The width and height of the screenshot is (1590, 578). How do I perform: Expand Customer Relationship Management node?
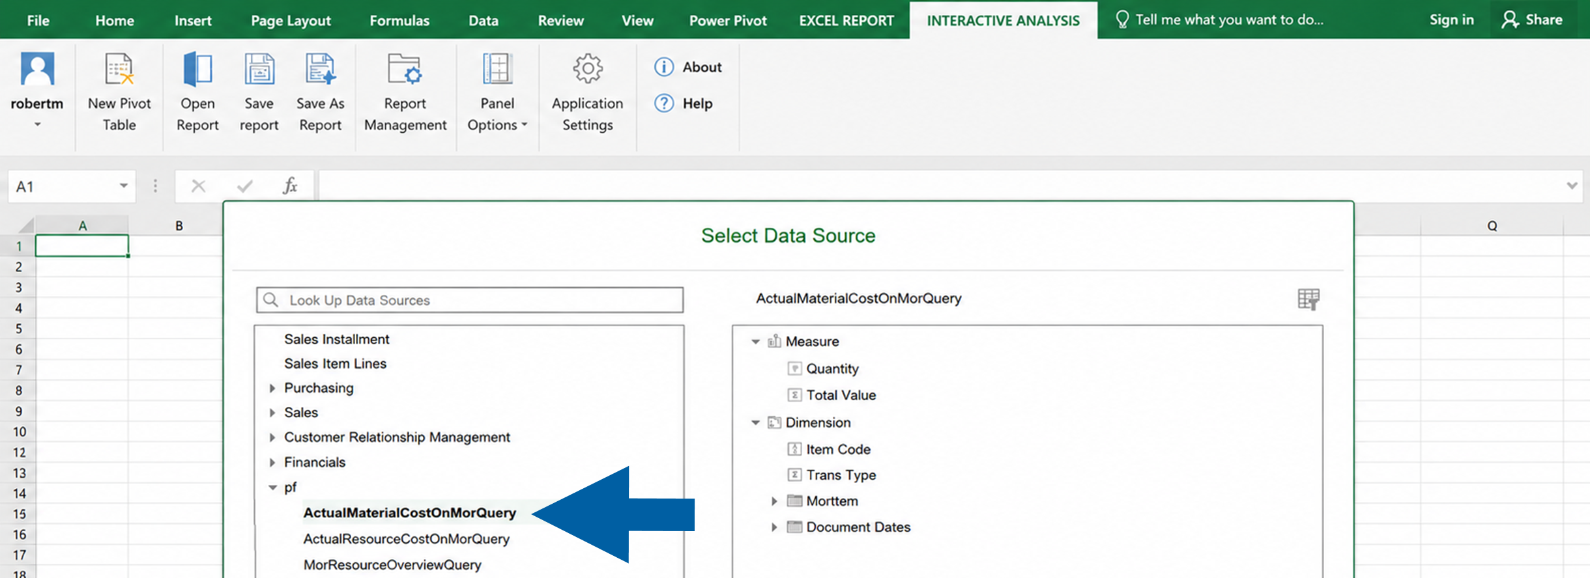272,437
